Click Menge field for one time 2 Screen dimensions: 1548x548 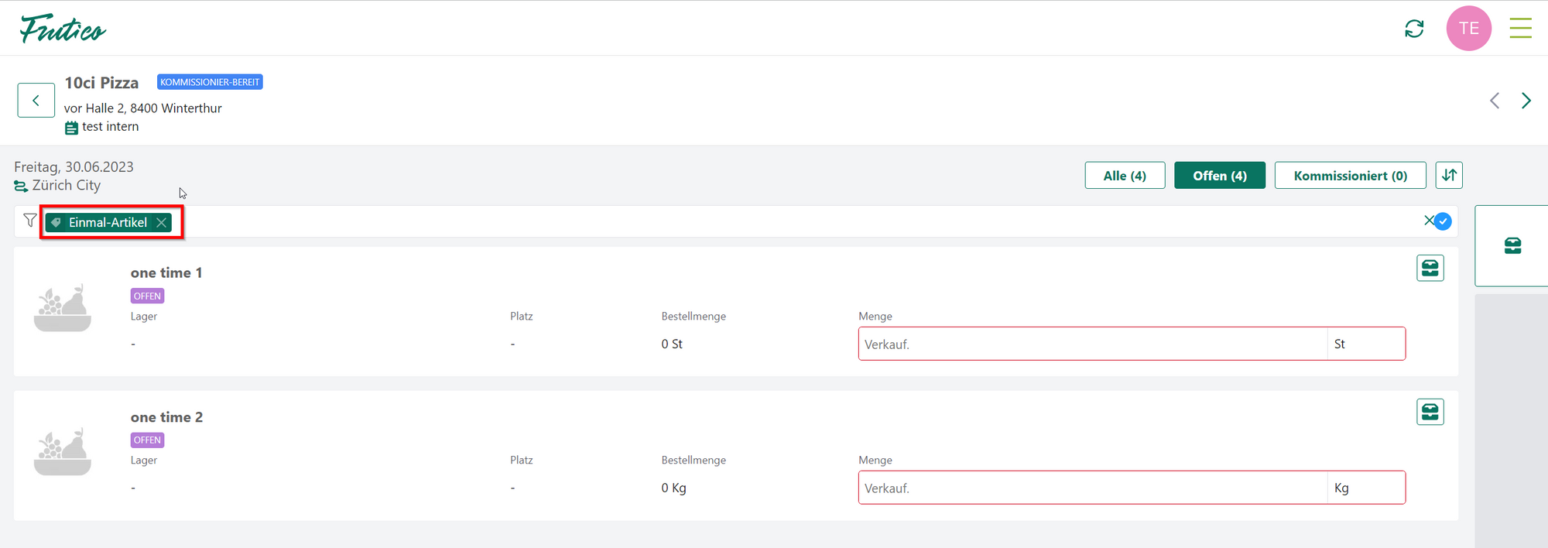[1091, 488]
